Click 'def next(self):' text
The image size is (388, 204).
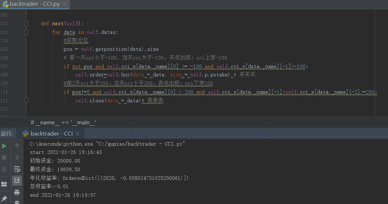(x=62, y=23)
